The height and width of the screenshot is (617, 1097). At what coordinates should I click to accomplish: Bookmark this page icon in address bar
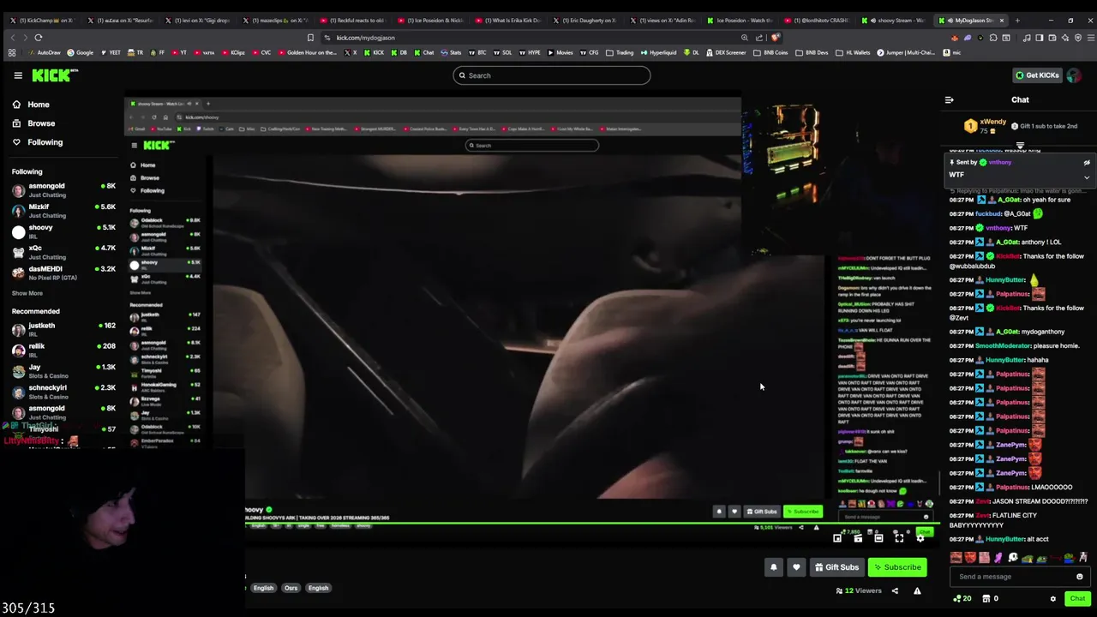(310, 38)
